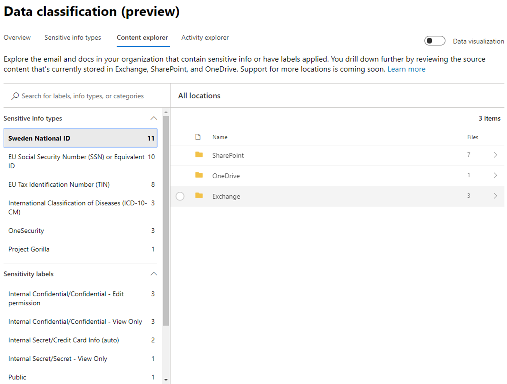Open the Learn more link
This screenshot has width=507, height=384.
click(406, 69)
